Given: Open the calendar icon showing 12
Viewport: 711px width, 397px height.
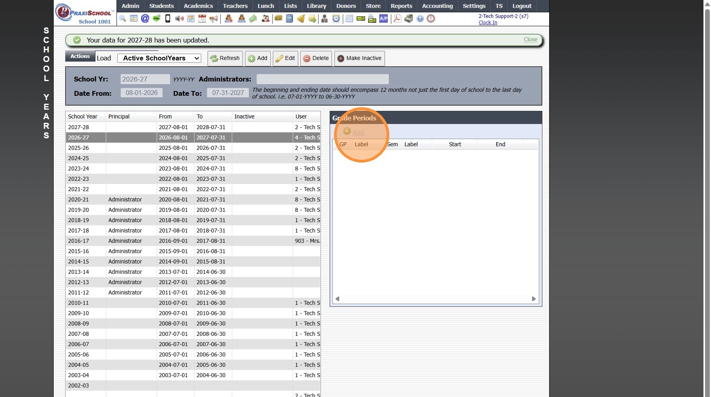Looking at the screenshot, I should click(x=202, y=19).
